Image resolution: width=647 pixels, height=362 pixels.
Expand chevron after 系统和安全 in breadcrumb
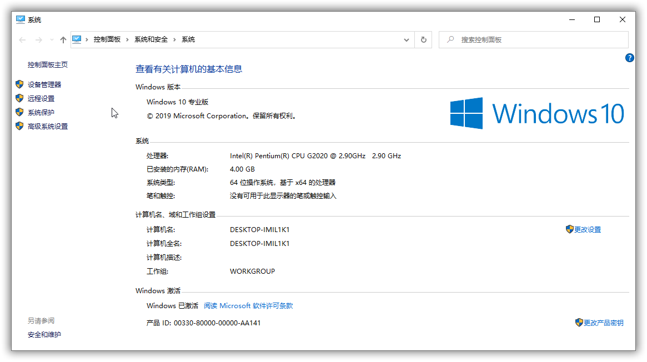174,39
